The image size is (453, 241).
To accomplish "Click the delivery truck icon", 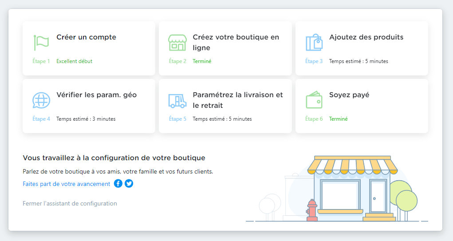I will point(177,101).
